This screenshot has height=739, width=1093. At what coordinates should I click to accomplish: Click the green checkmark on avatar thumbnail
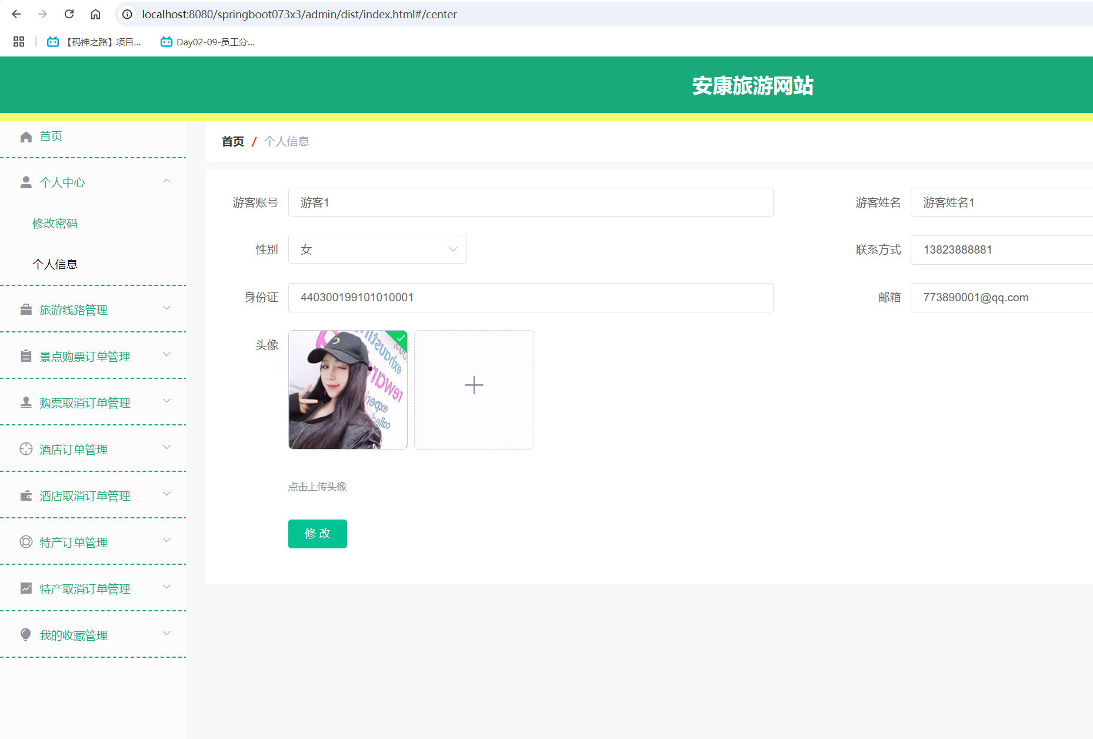(399, 339)
